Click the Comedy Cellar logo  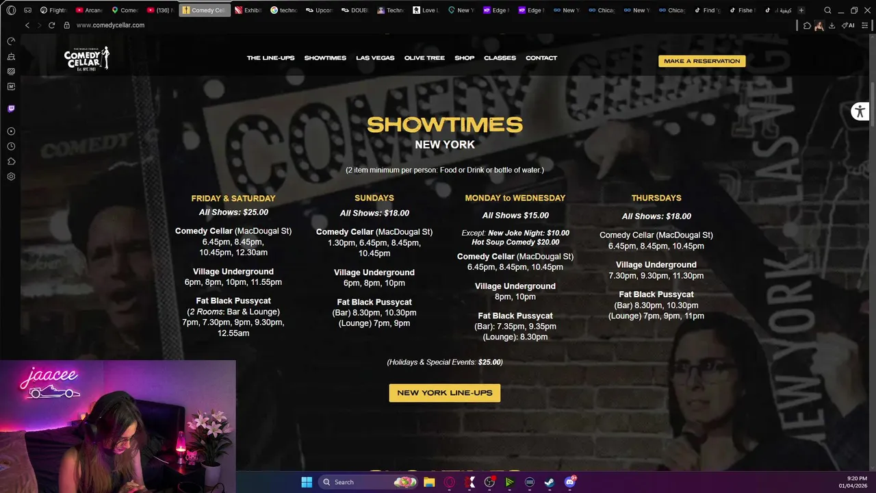87,58
